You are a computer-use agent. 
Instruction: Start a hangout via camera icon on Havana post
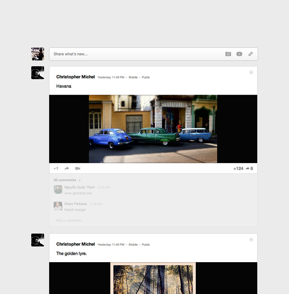coord(78,168)
